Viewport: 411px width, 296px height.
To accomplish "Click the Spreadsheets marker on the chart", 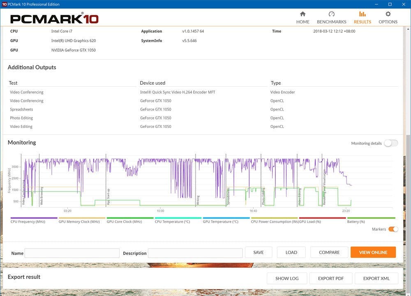I will [228, 197].
